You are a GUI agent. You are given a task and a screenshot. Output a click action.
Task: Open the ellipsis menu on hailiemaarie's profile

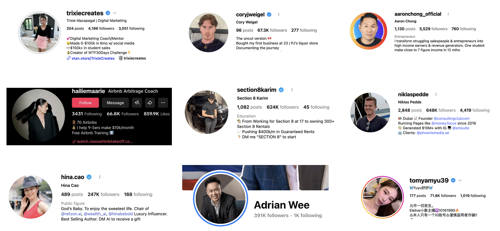tap(163, 103)
